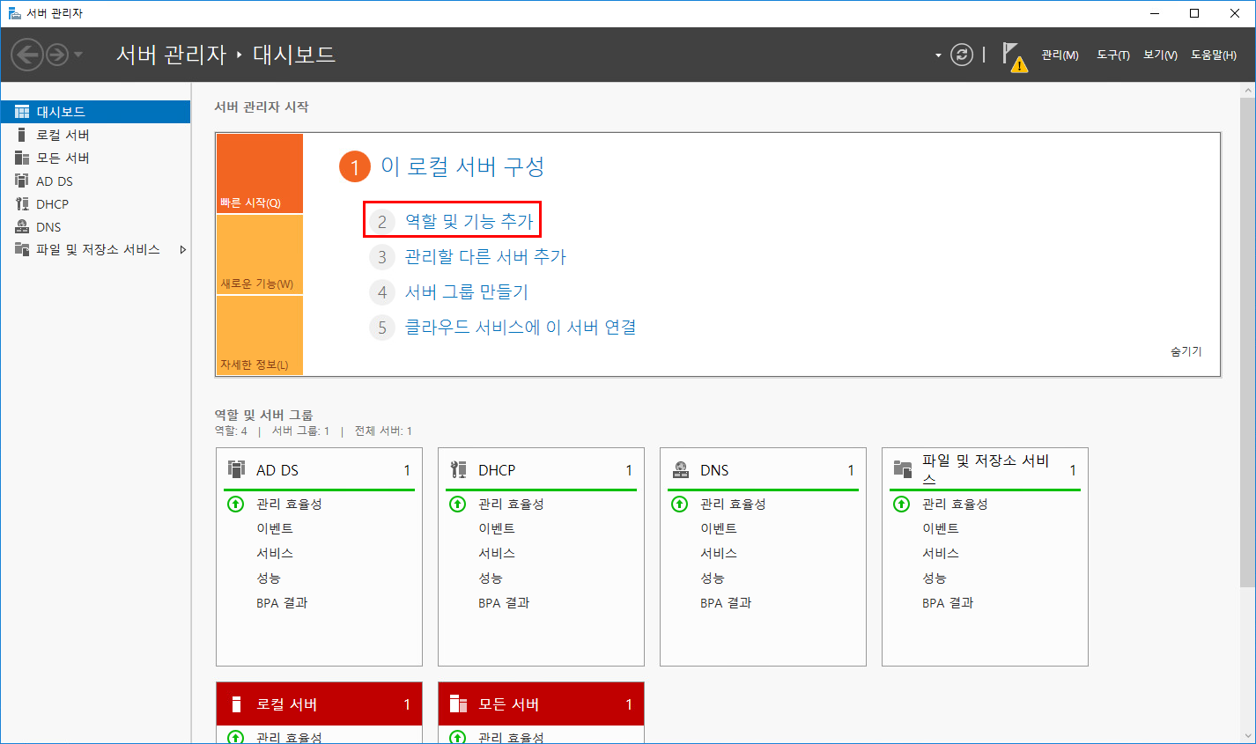Click the 대시보드 sidebar icon

22,112
